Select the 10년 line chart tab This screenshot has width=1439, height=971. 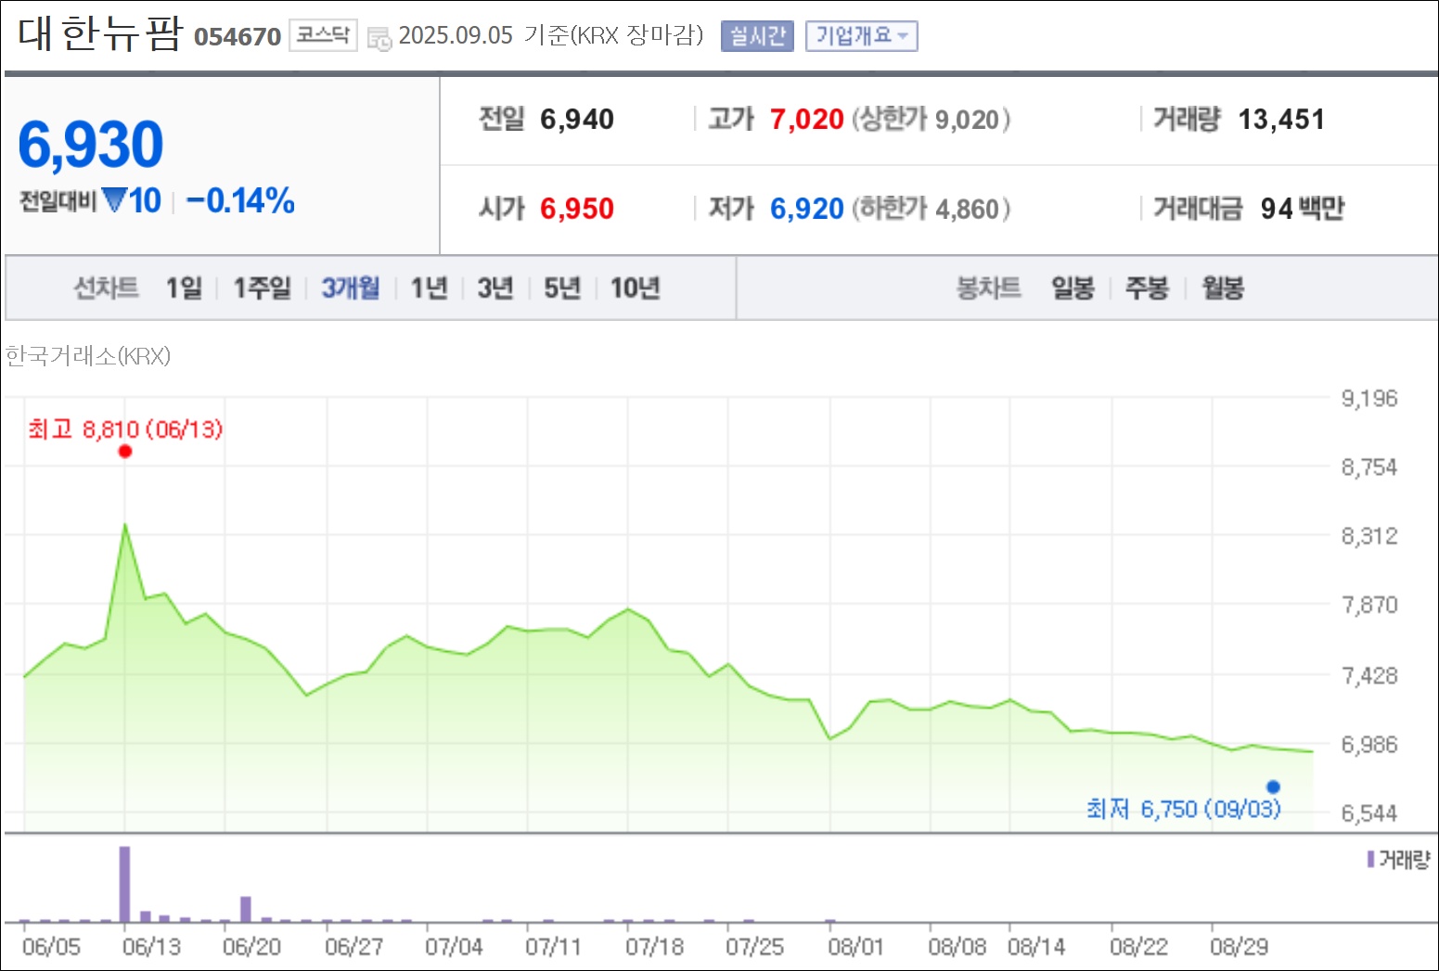pos(635,288)
